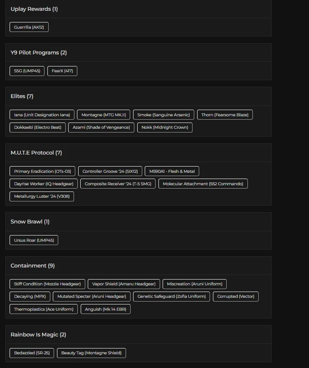This screenshot has height=368, width=309.
Task: Select Ursus Roar (UMP45) tag
Action: (34, 240)
